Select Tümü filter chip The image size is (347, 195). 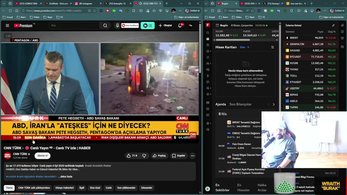(x=9, y=188)
